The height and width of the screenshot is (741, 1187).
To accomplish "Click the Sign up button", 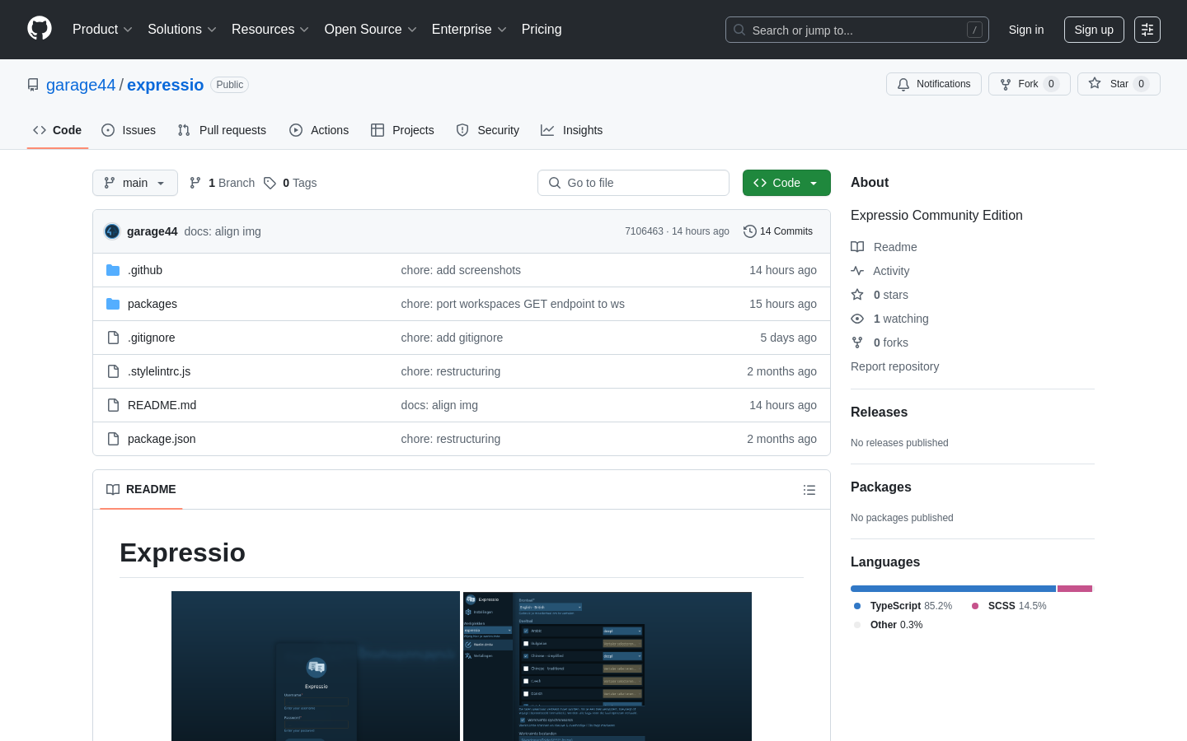I will coord(1094,30).
